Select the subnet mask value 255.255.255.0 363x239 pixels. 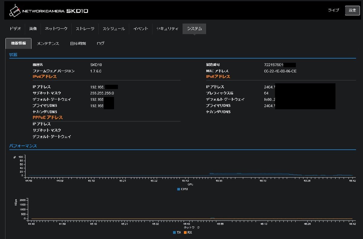tap(102, 93)
